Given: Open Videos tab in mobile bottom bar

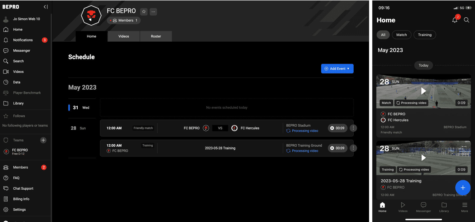Looking at the screenshot, I should coord(403,207).
